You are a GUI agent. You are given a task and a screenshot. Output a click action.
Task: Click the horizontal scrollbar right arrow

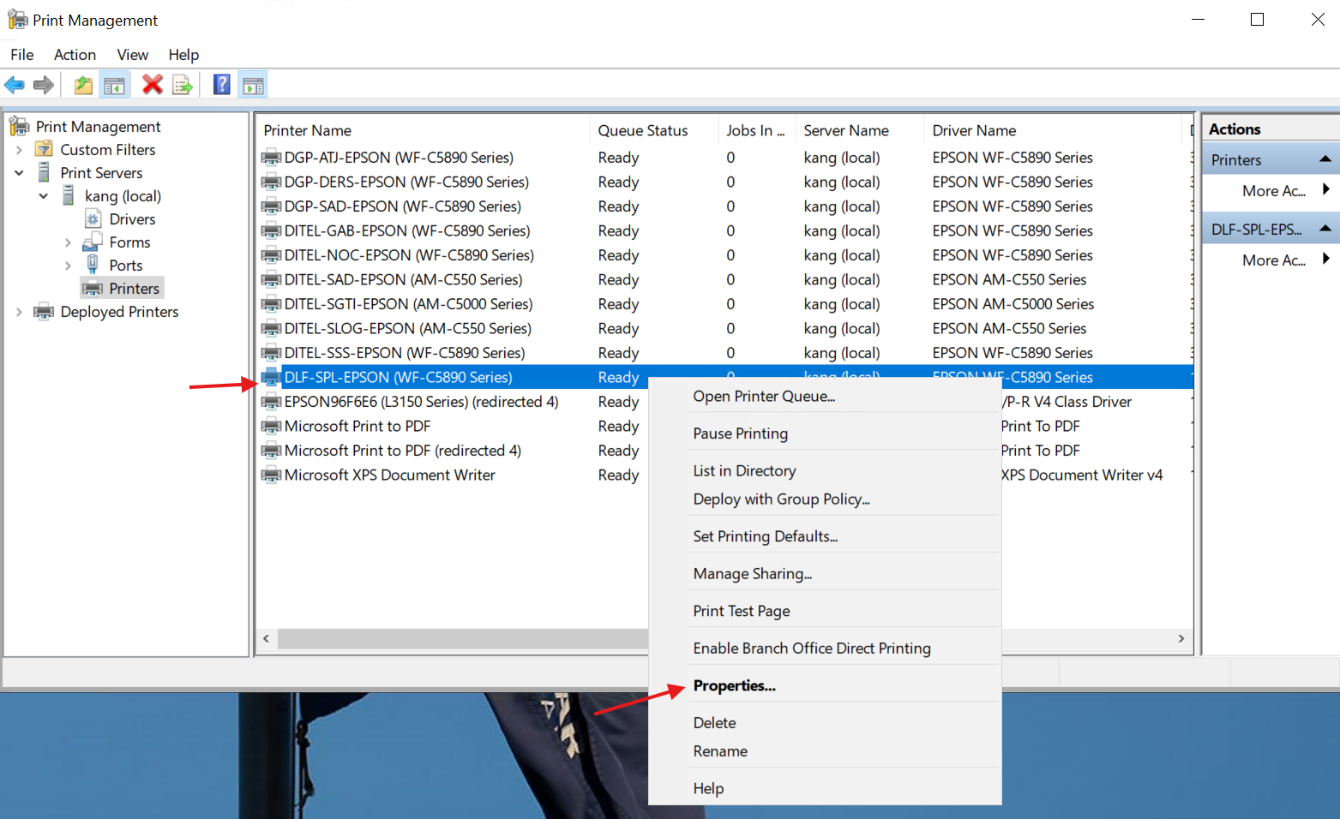click(x=1181, y=638)
